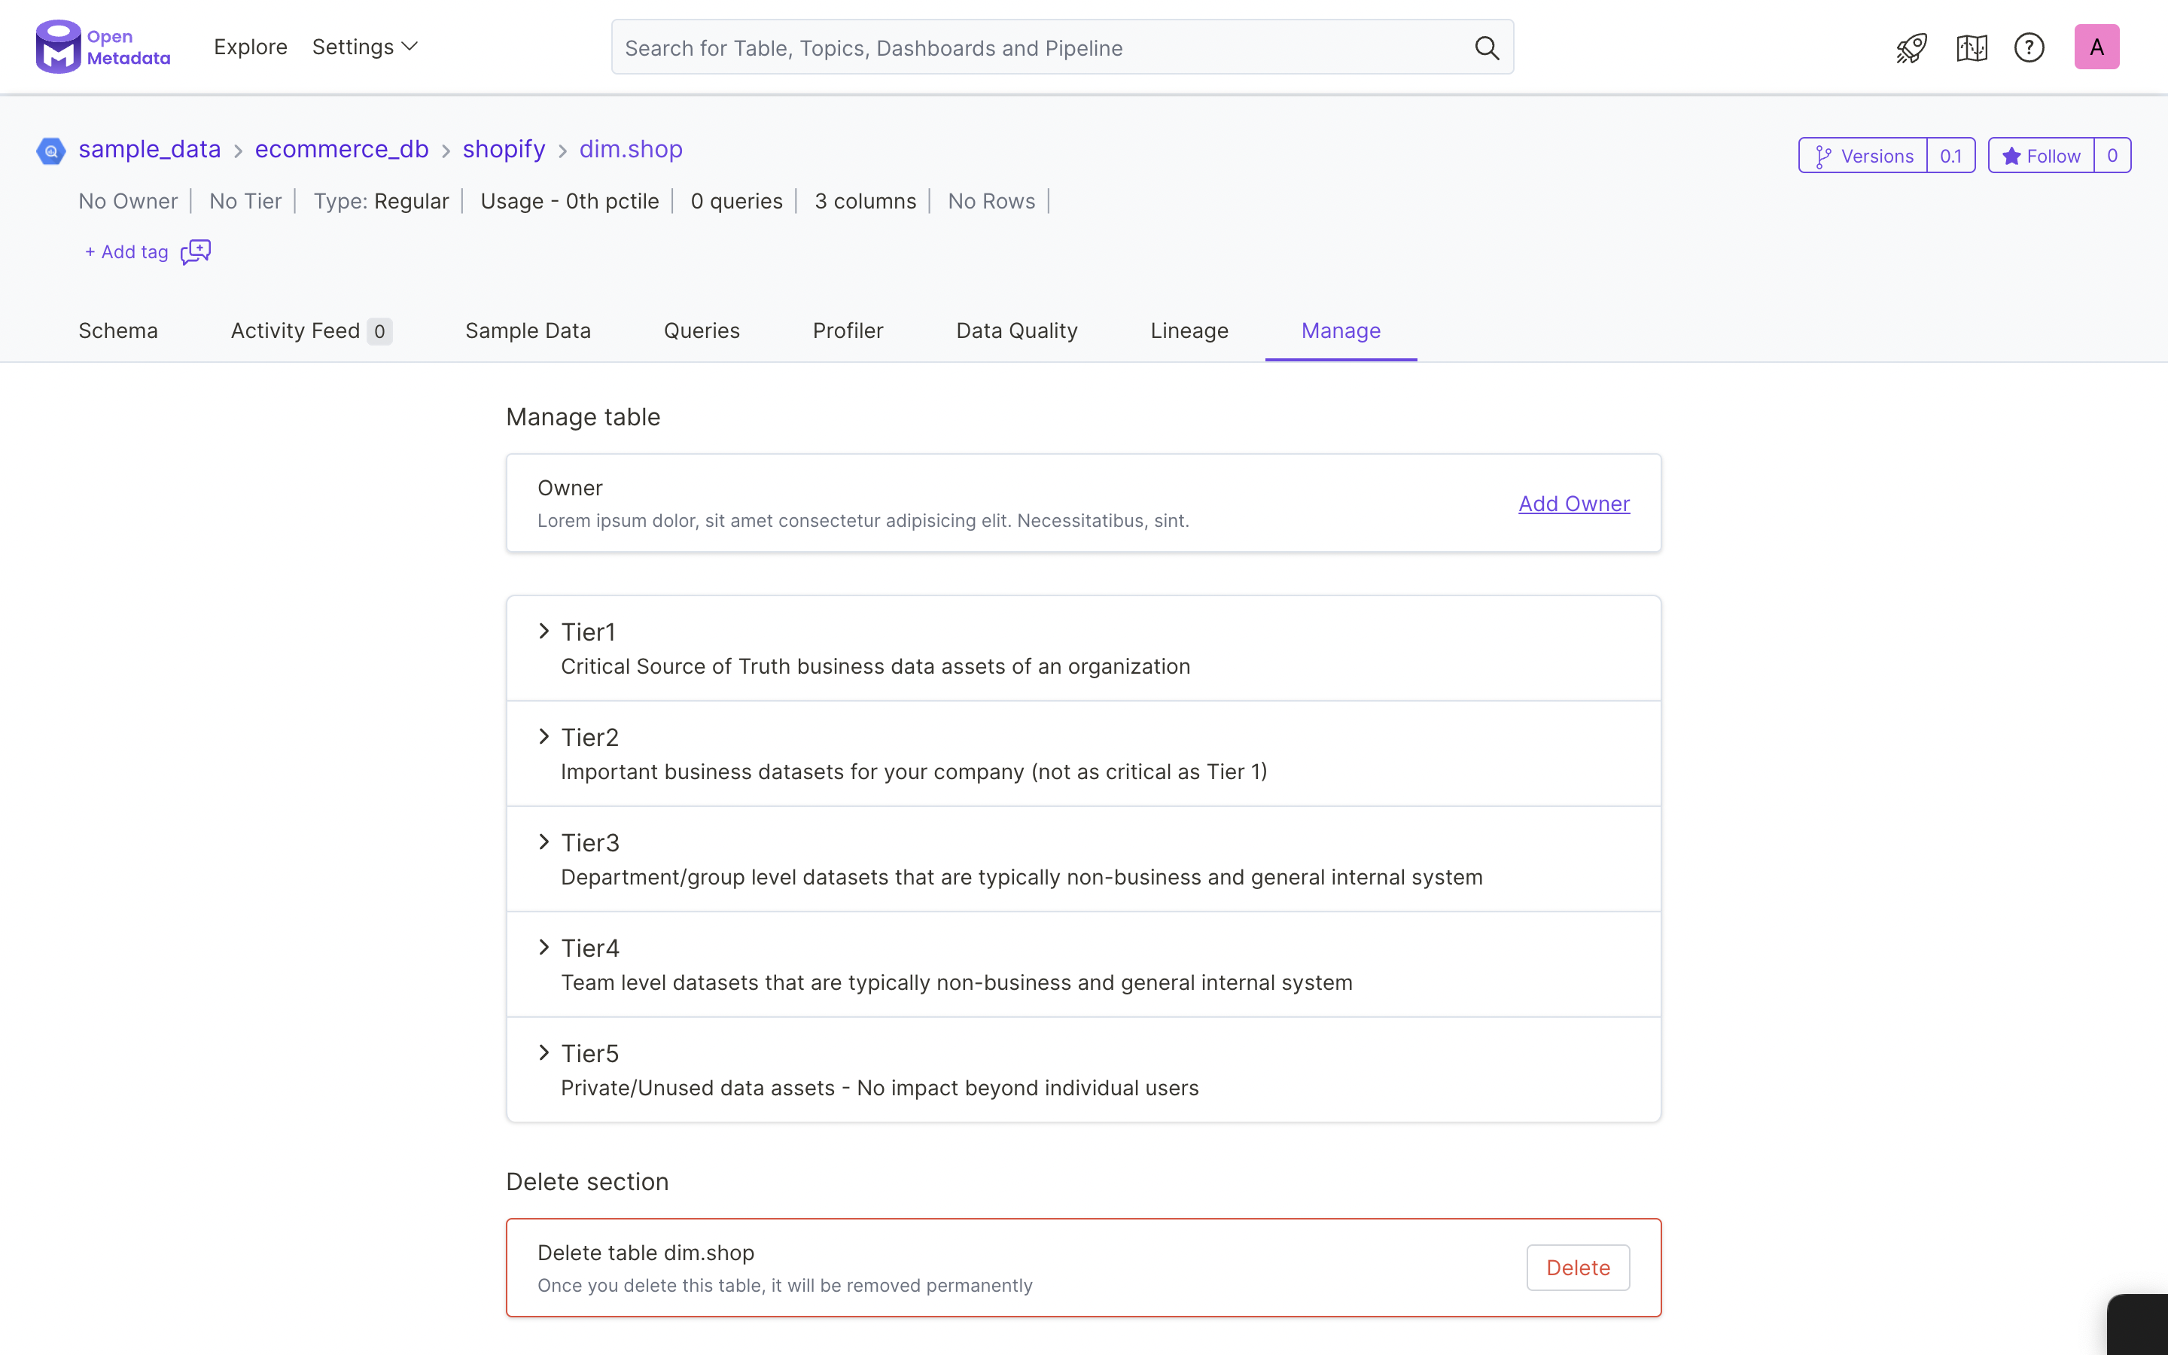
Task: Open the help question mark icon
Action: [x=2029, y=47]
